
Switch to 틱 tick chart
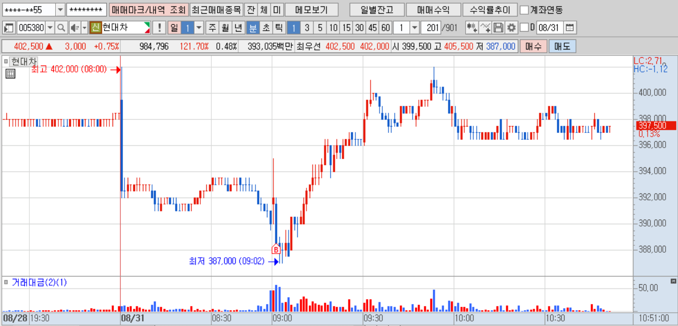pos(278,28)
